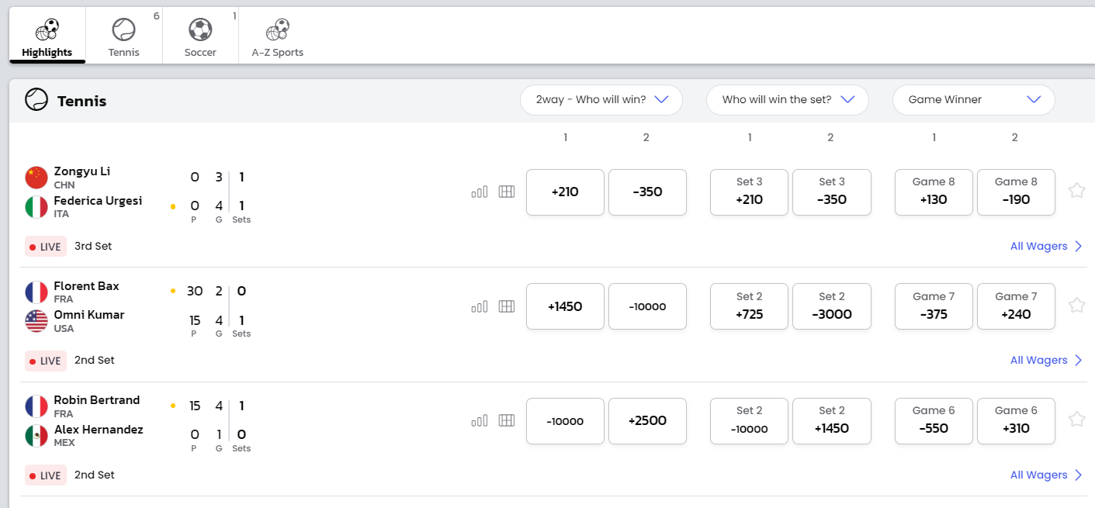Open statistics icon for Zongyu Li match
1095x508 pixels.
pos(480,192)
